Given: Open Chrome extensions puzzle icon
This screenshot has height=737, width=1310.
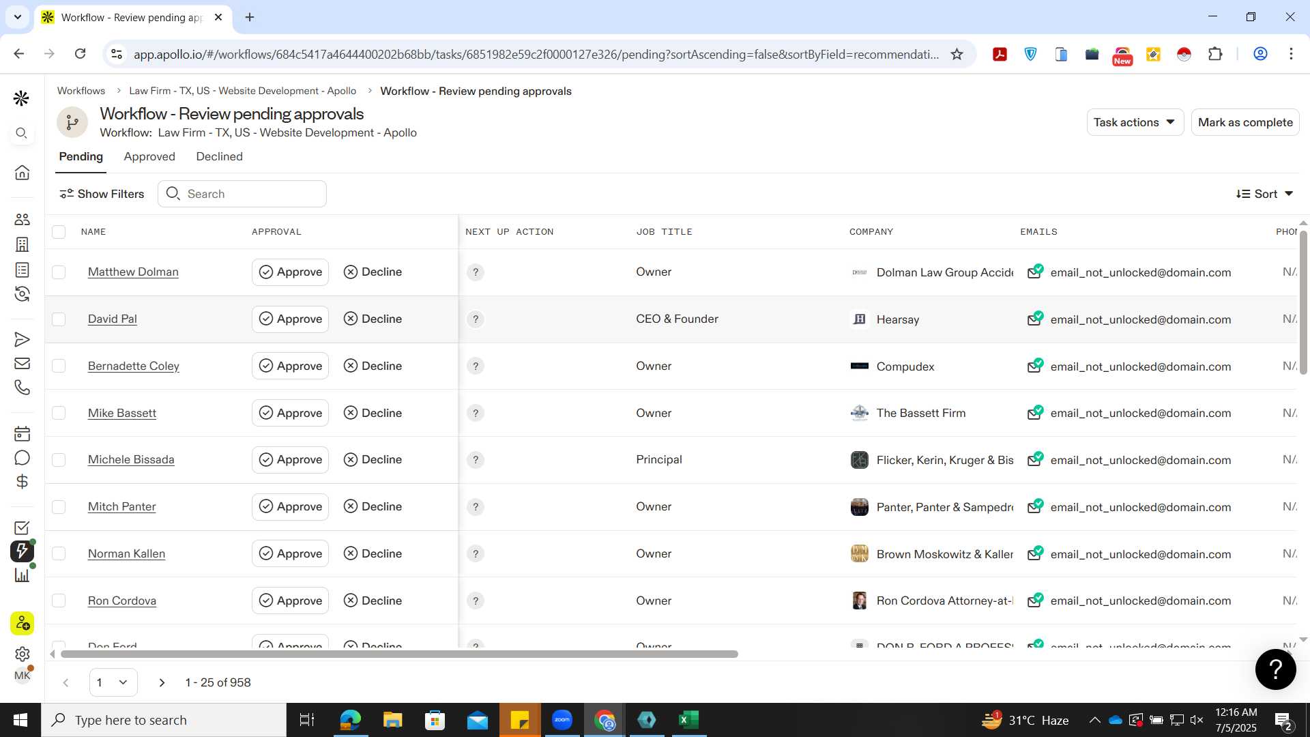Looking at the screenshot, I should click(1215, 54).
